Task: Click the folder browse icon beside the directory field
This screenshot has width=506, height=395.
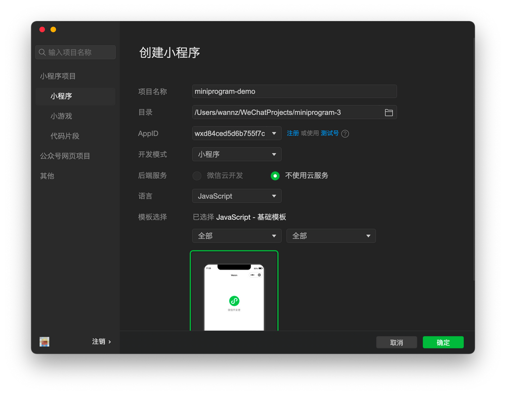Action: click(389, 112)
